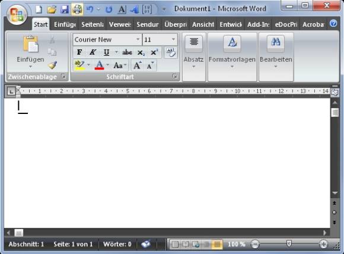This screenshot has width=344, height=254.
Task: Create a new document from quick access toolbar
Action: coord(39,9)
